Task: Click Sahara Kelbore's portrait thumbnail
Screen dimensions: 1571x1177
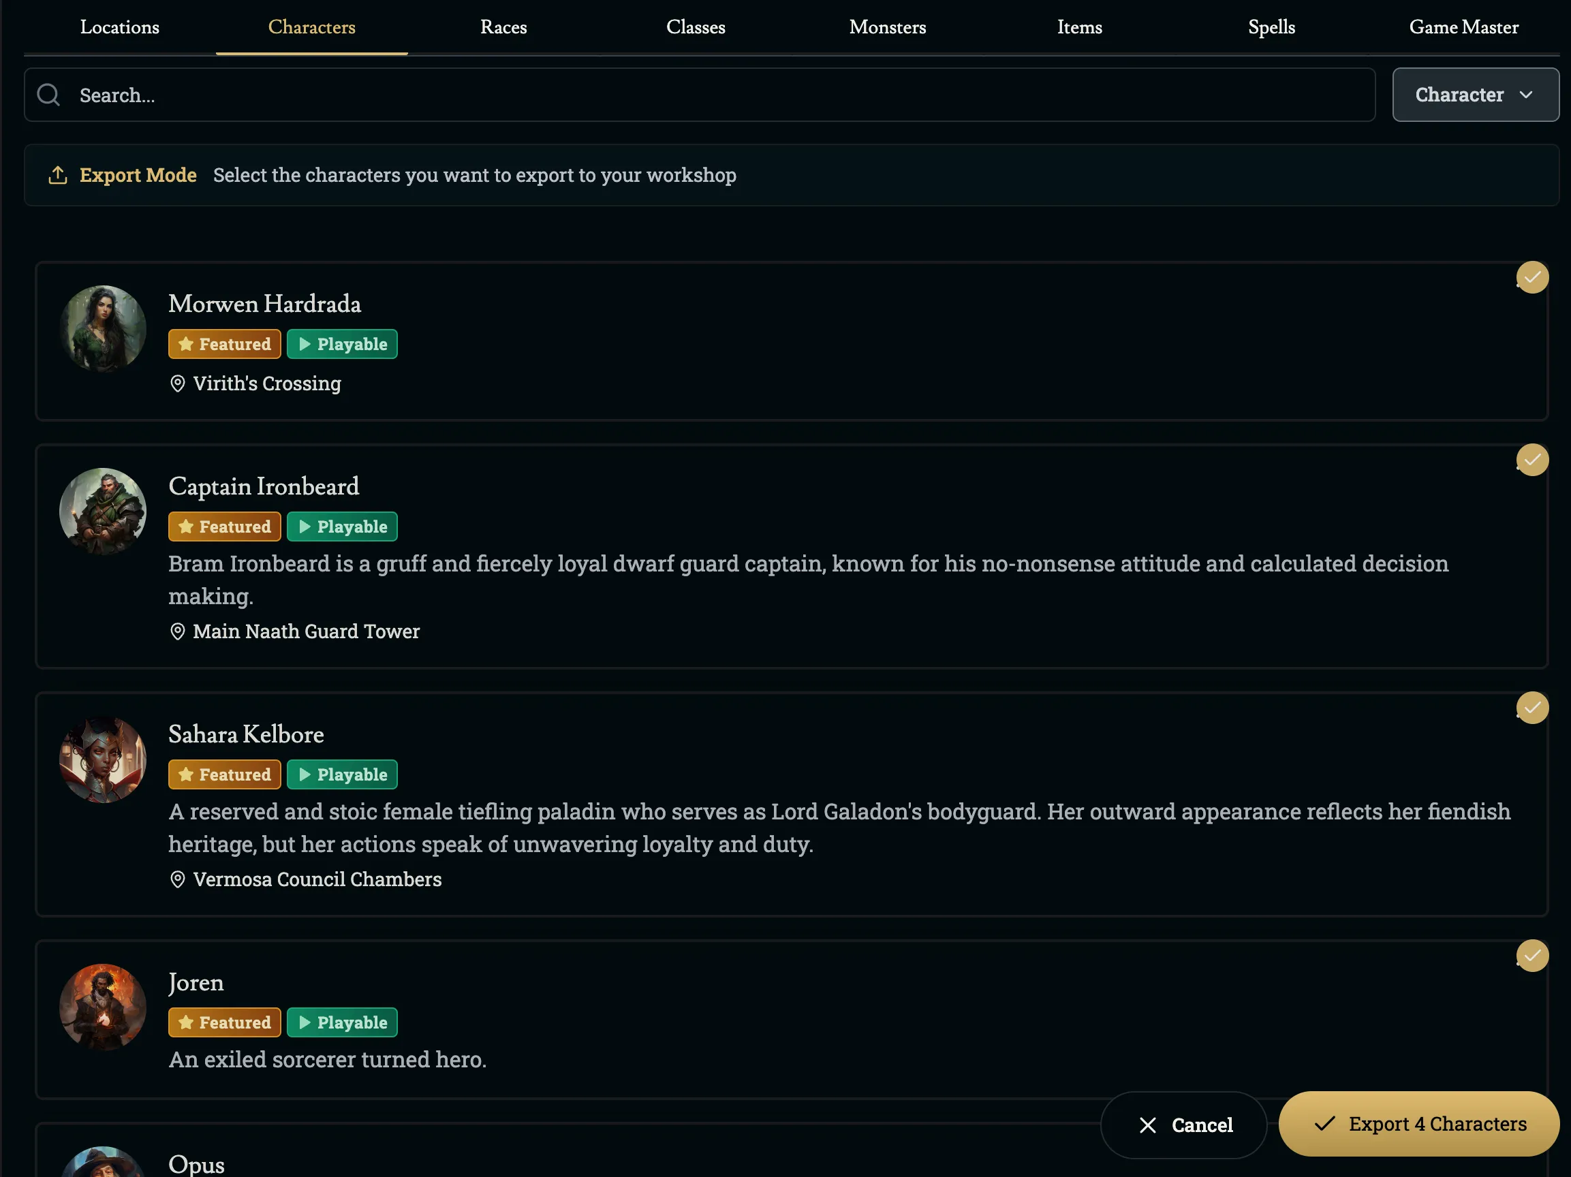Action: (103, 759)
